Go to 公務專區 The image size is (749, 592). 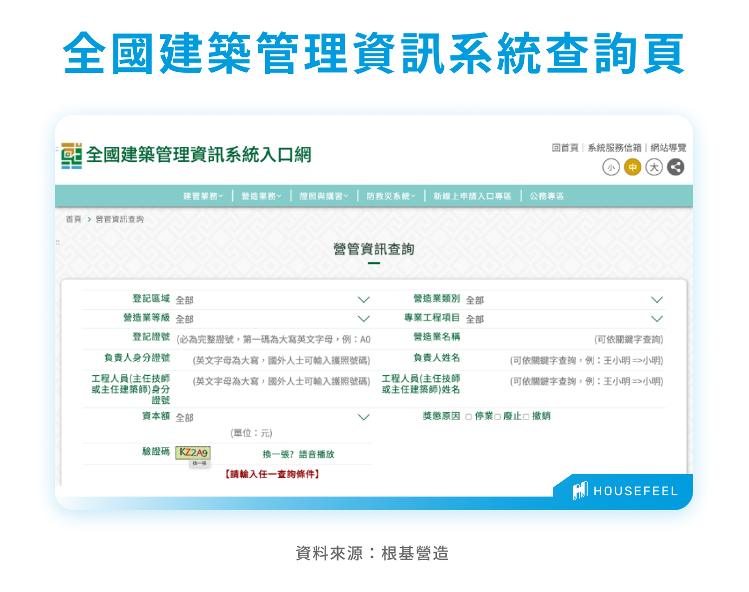547,196
